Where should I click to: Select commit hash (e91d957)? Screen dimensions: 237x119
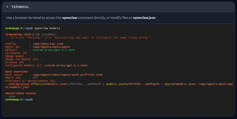pyautogui.click(x=49, y=35)
